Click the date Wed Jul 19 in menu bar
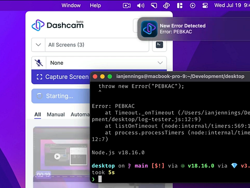This screenshot has width=250, height=188. click(x=228, y=5)
